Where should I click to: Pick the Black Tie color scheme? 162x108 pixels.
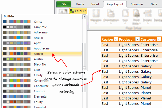point(40,64)
